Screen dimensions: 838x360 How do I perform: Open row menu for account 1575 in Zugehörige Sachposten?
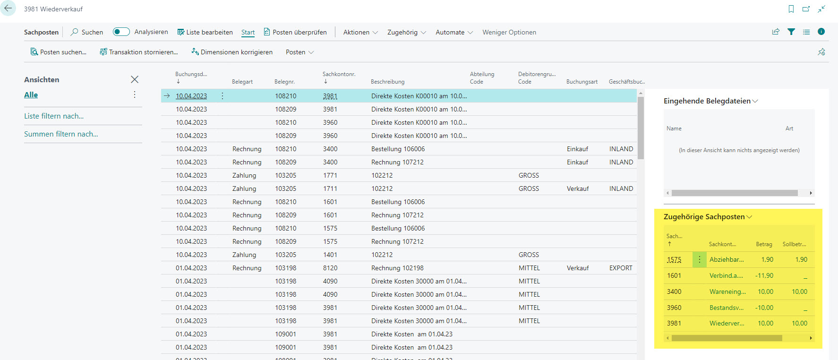(700, 259)
